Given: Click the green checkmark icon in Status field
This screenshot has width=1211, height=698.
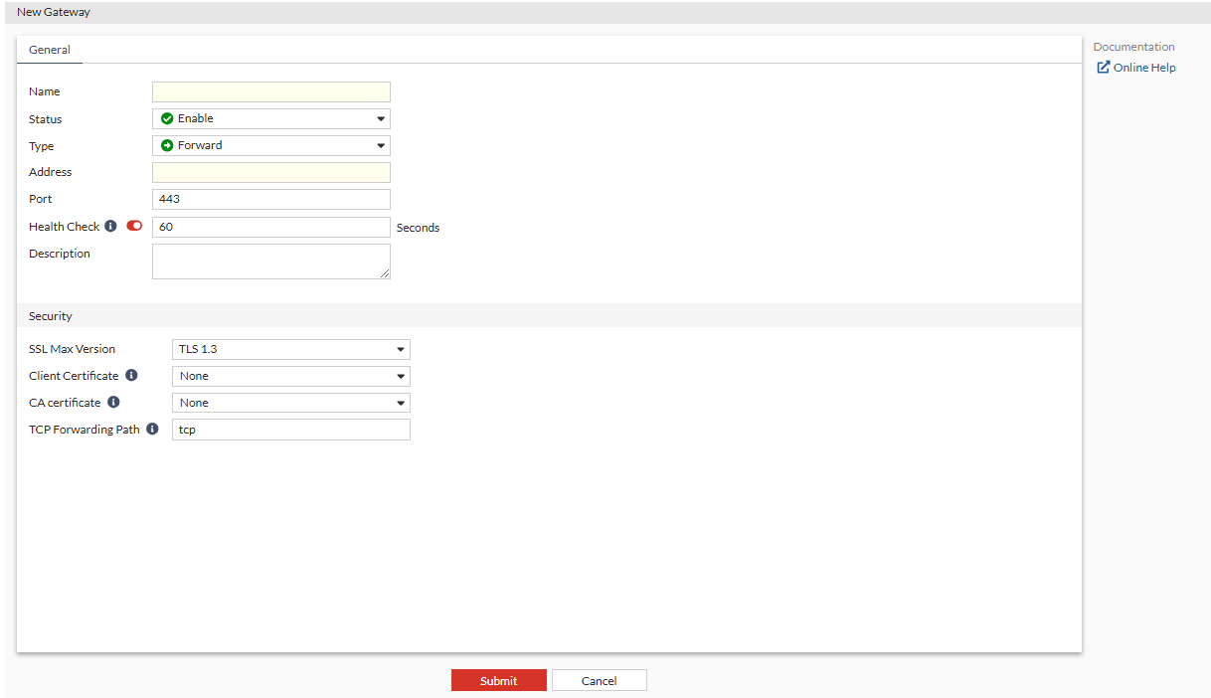Looking at the screenshot, I should point(167,117).
